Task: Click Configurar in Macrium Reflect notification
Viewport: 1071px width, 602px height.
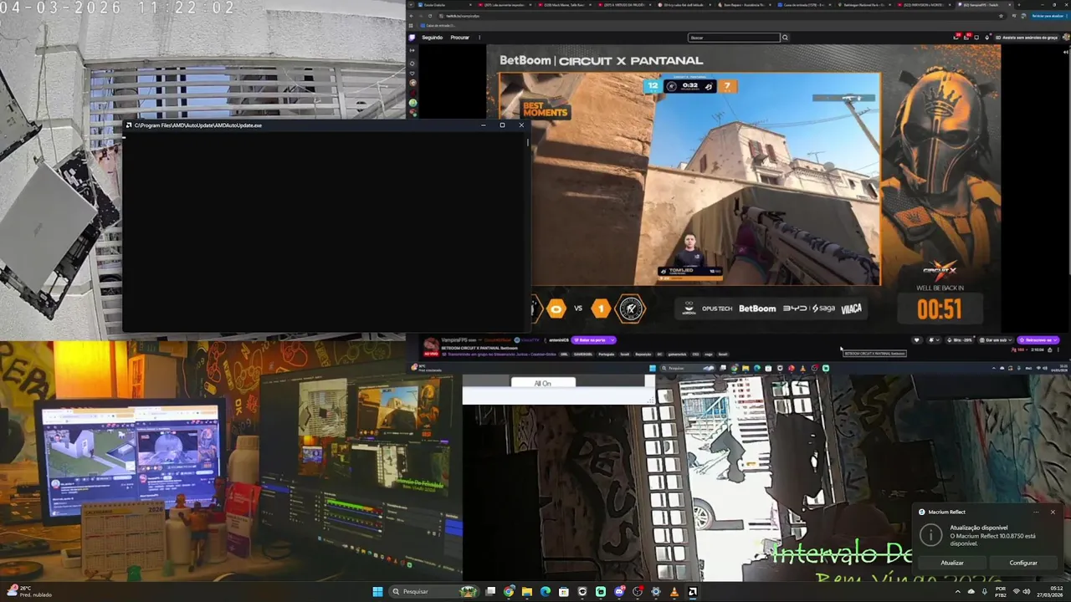Action: 1022,563
